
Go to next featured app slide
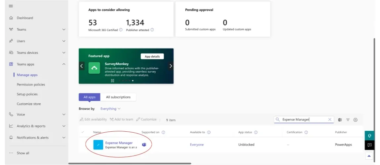[x=171, y=66]
